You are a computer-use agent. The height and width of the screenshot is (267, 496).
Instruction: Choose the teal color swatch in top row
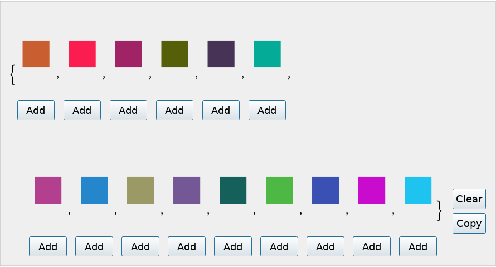point(267,54)
